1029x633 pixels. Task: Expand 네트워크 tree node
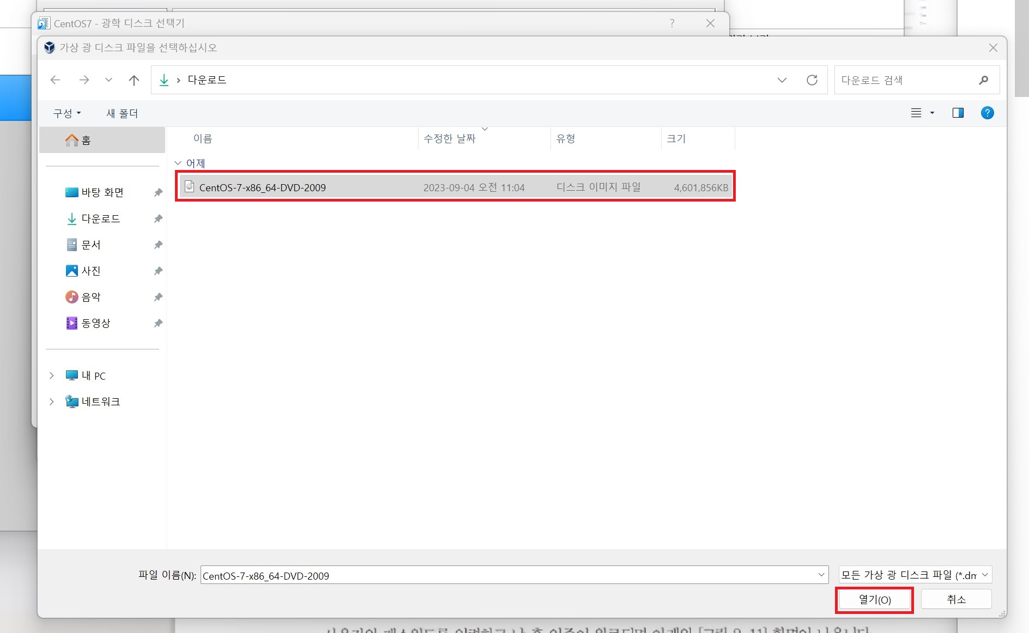[52, 401]
